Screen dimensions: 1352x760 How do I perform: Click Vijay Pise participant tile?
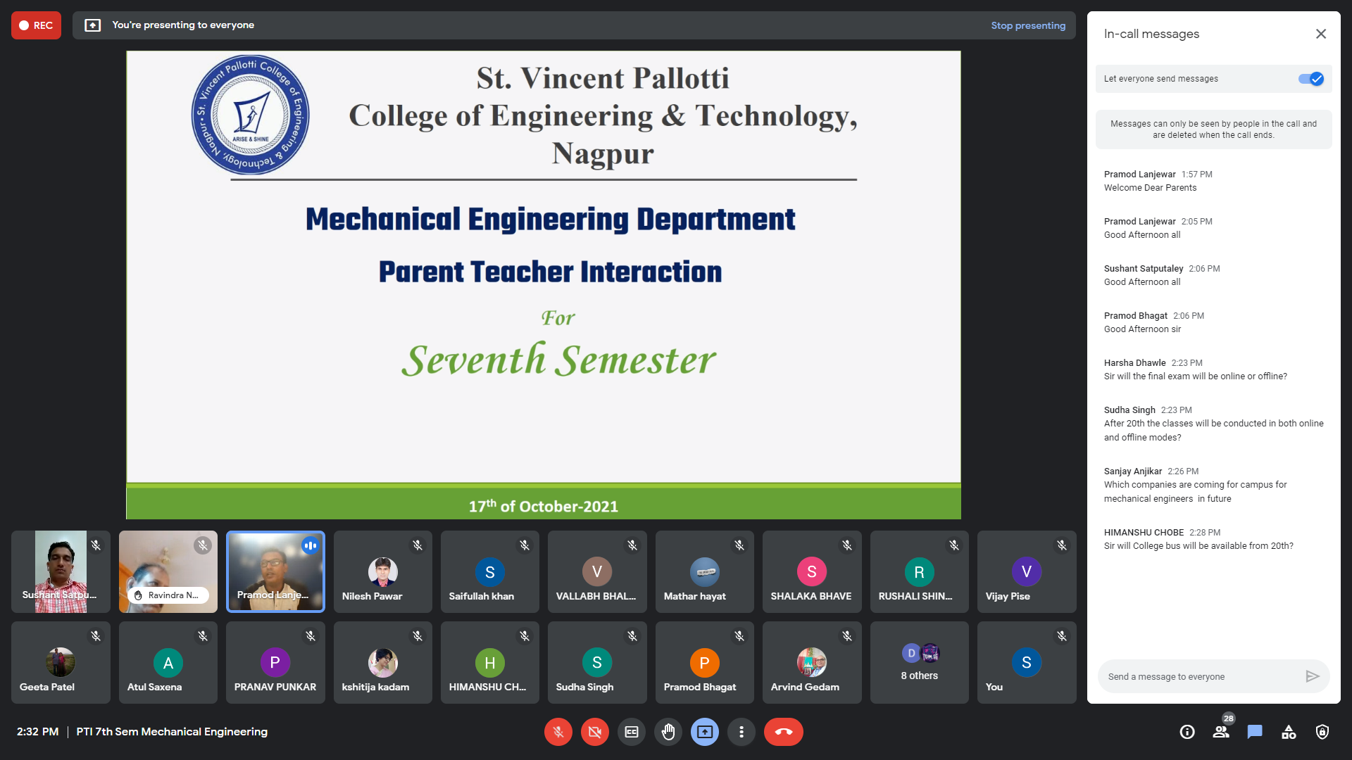(1027, 571)
